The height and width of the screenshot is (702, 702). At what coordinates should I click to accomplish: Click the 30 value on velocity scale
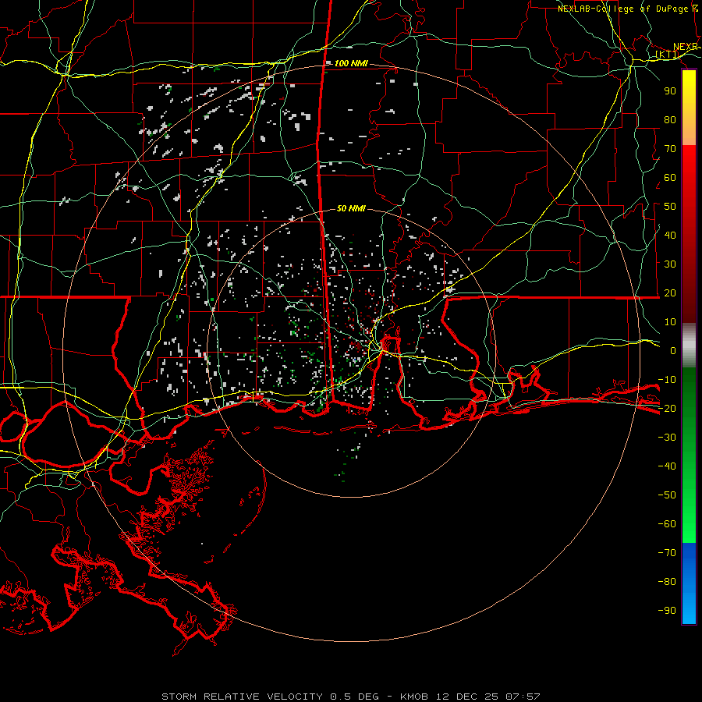coord(670,264)
